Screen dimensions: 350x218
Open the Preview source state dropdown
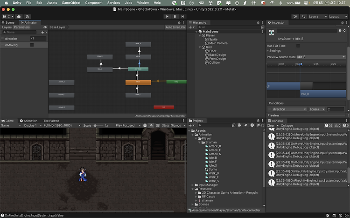pyautogui.click(x=321, y=57)
